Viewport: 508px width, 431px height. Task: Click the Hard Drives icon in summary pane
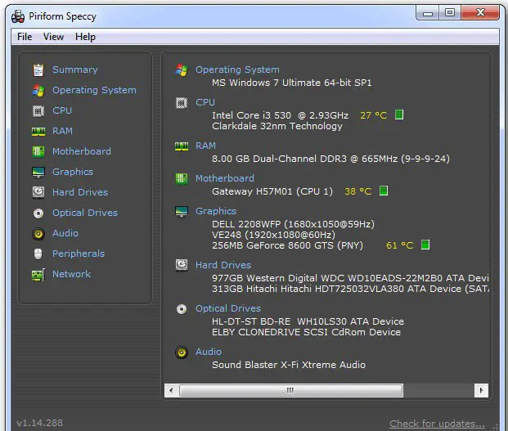(182, 265)
